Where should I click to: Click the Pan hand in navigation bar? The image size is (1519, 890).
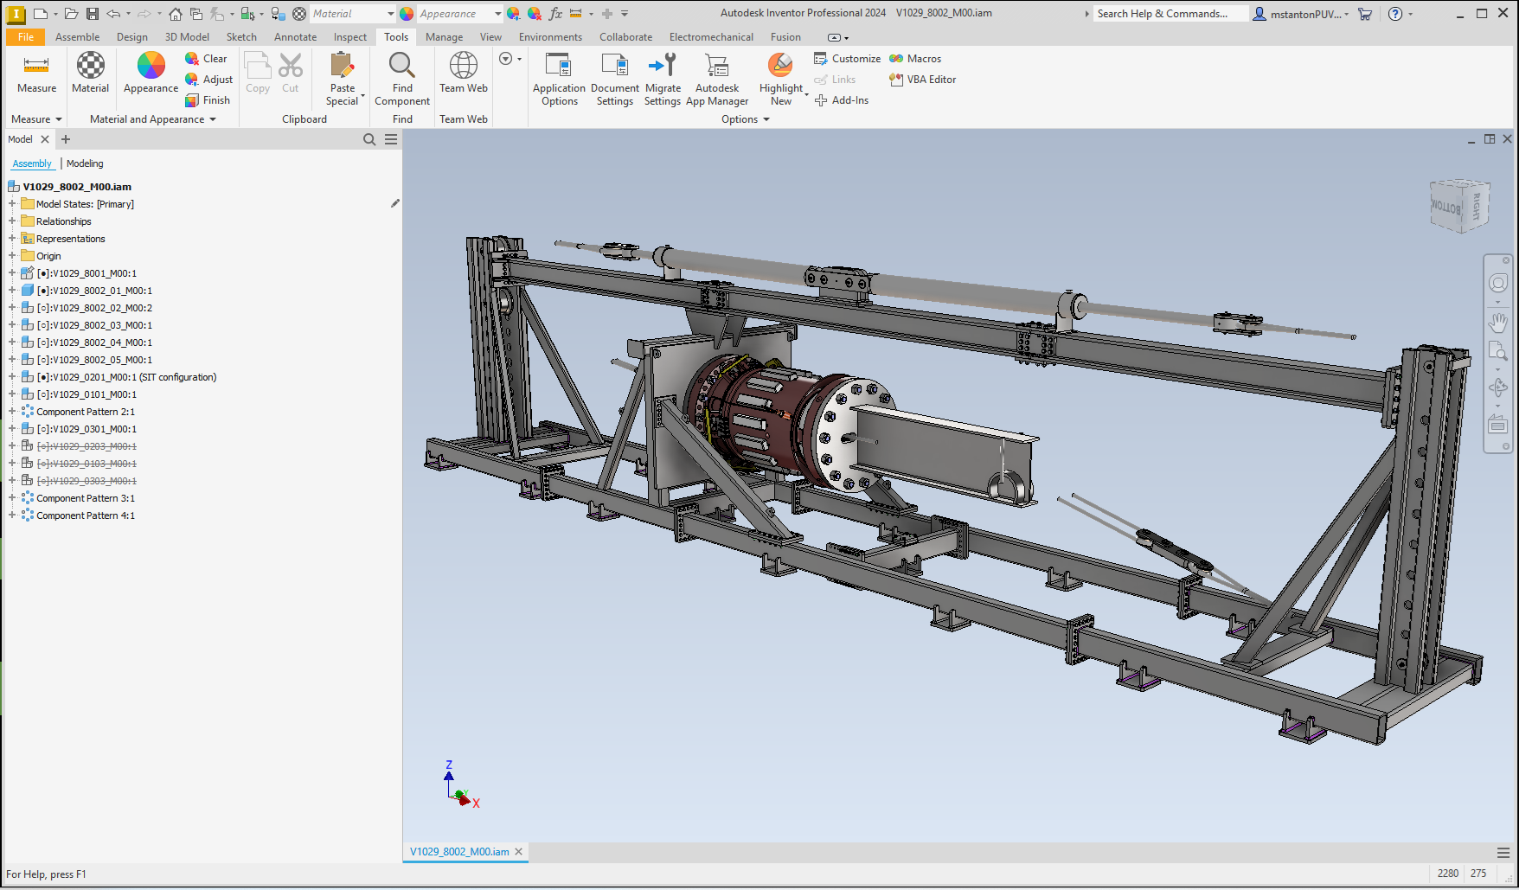(x=1498, y=322)
